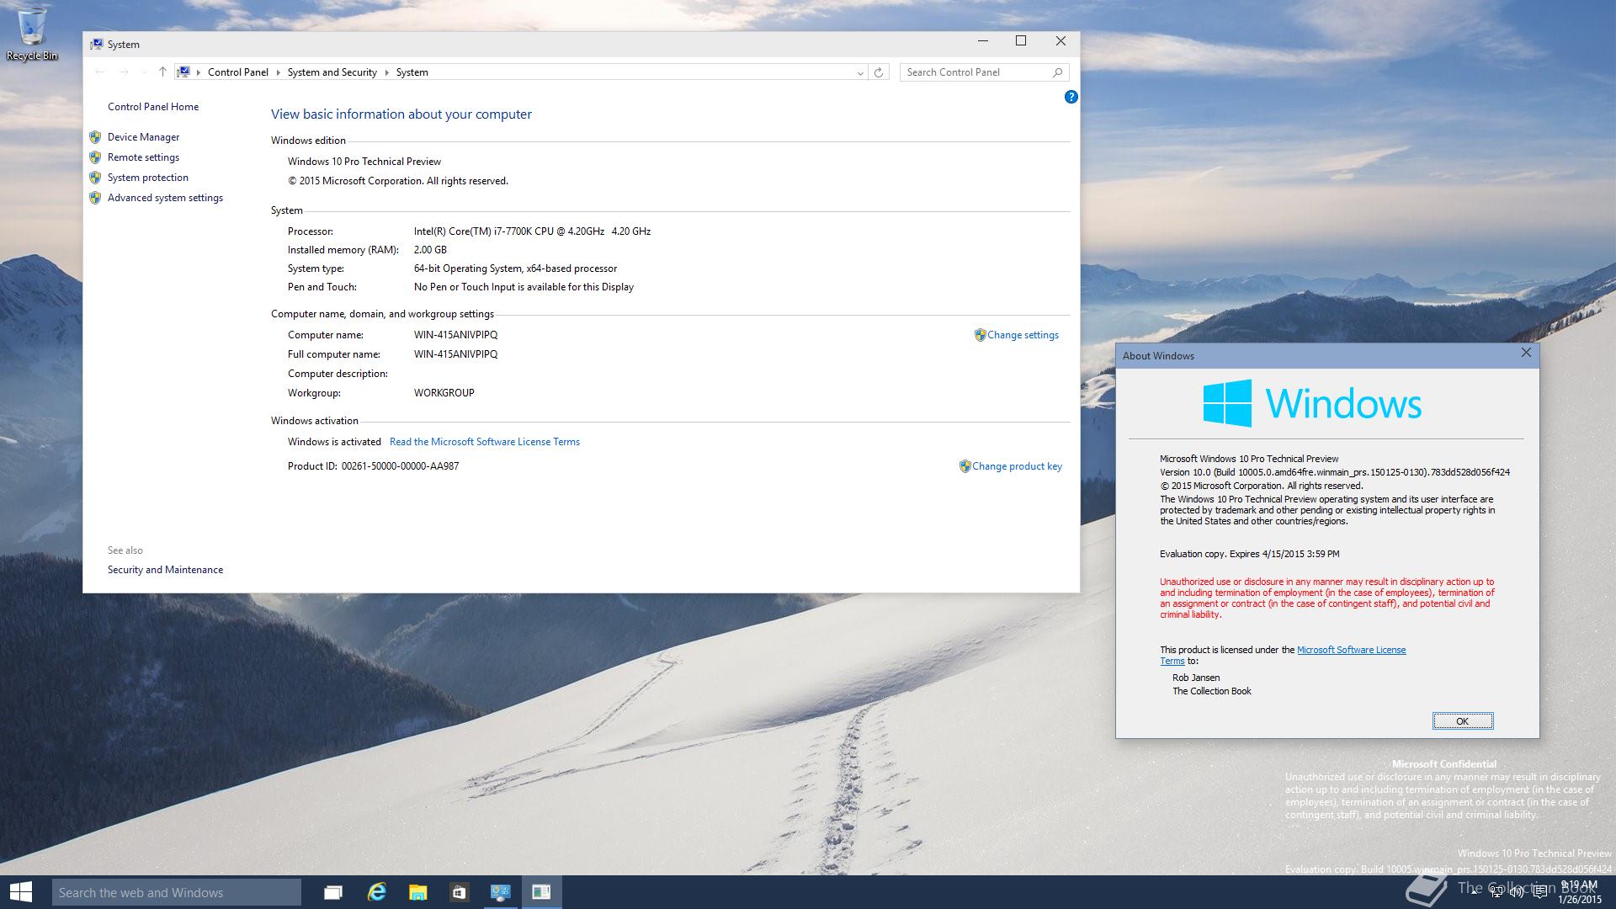
Task: Click the taskbar clock showing 1/26/2015
Action: tap(1579, 892)
